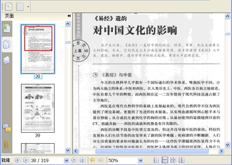Select the eraser tool in top toolbar
This screenshot has height=165, width=232.
pyautogui.click(x=9, y=7)
